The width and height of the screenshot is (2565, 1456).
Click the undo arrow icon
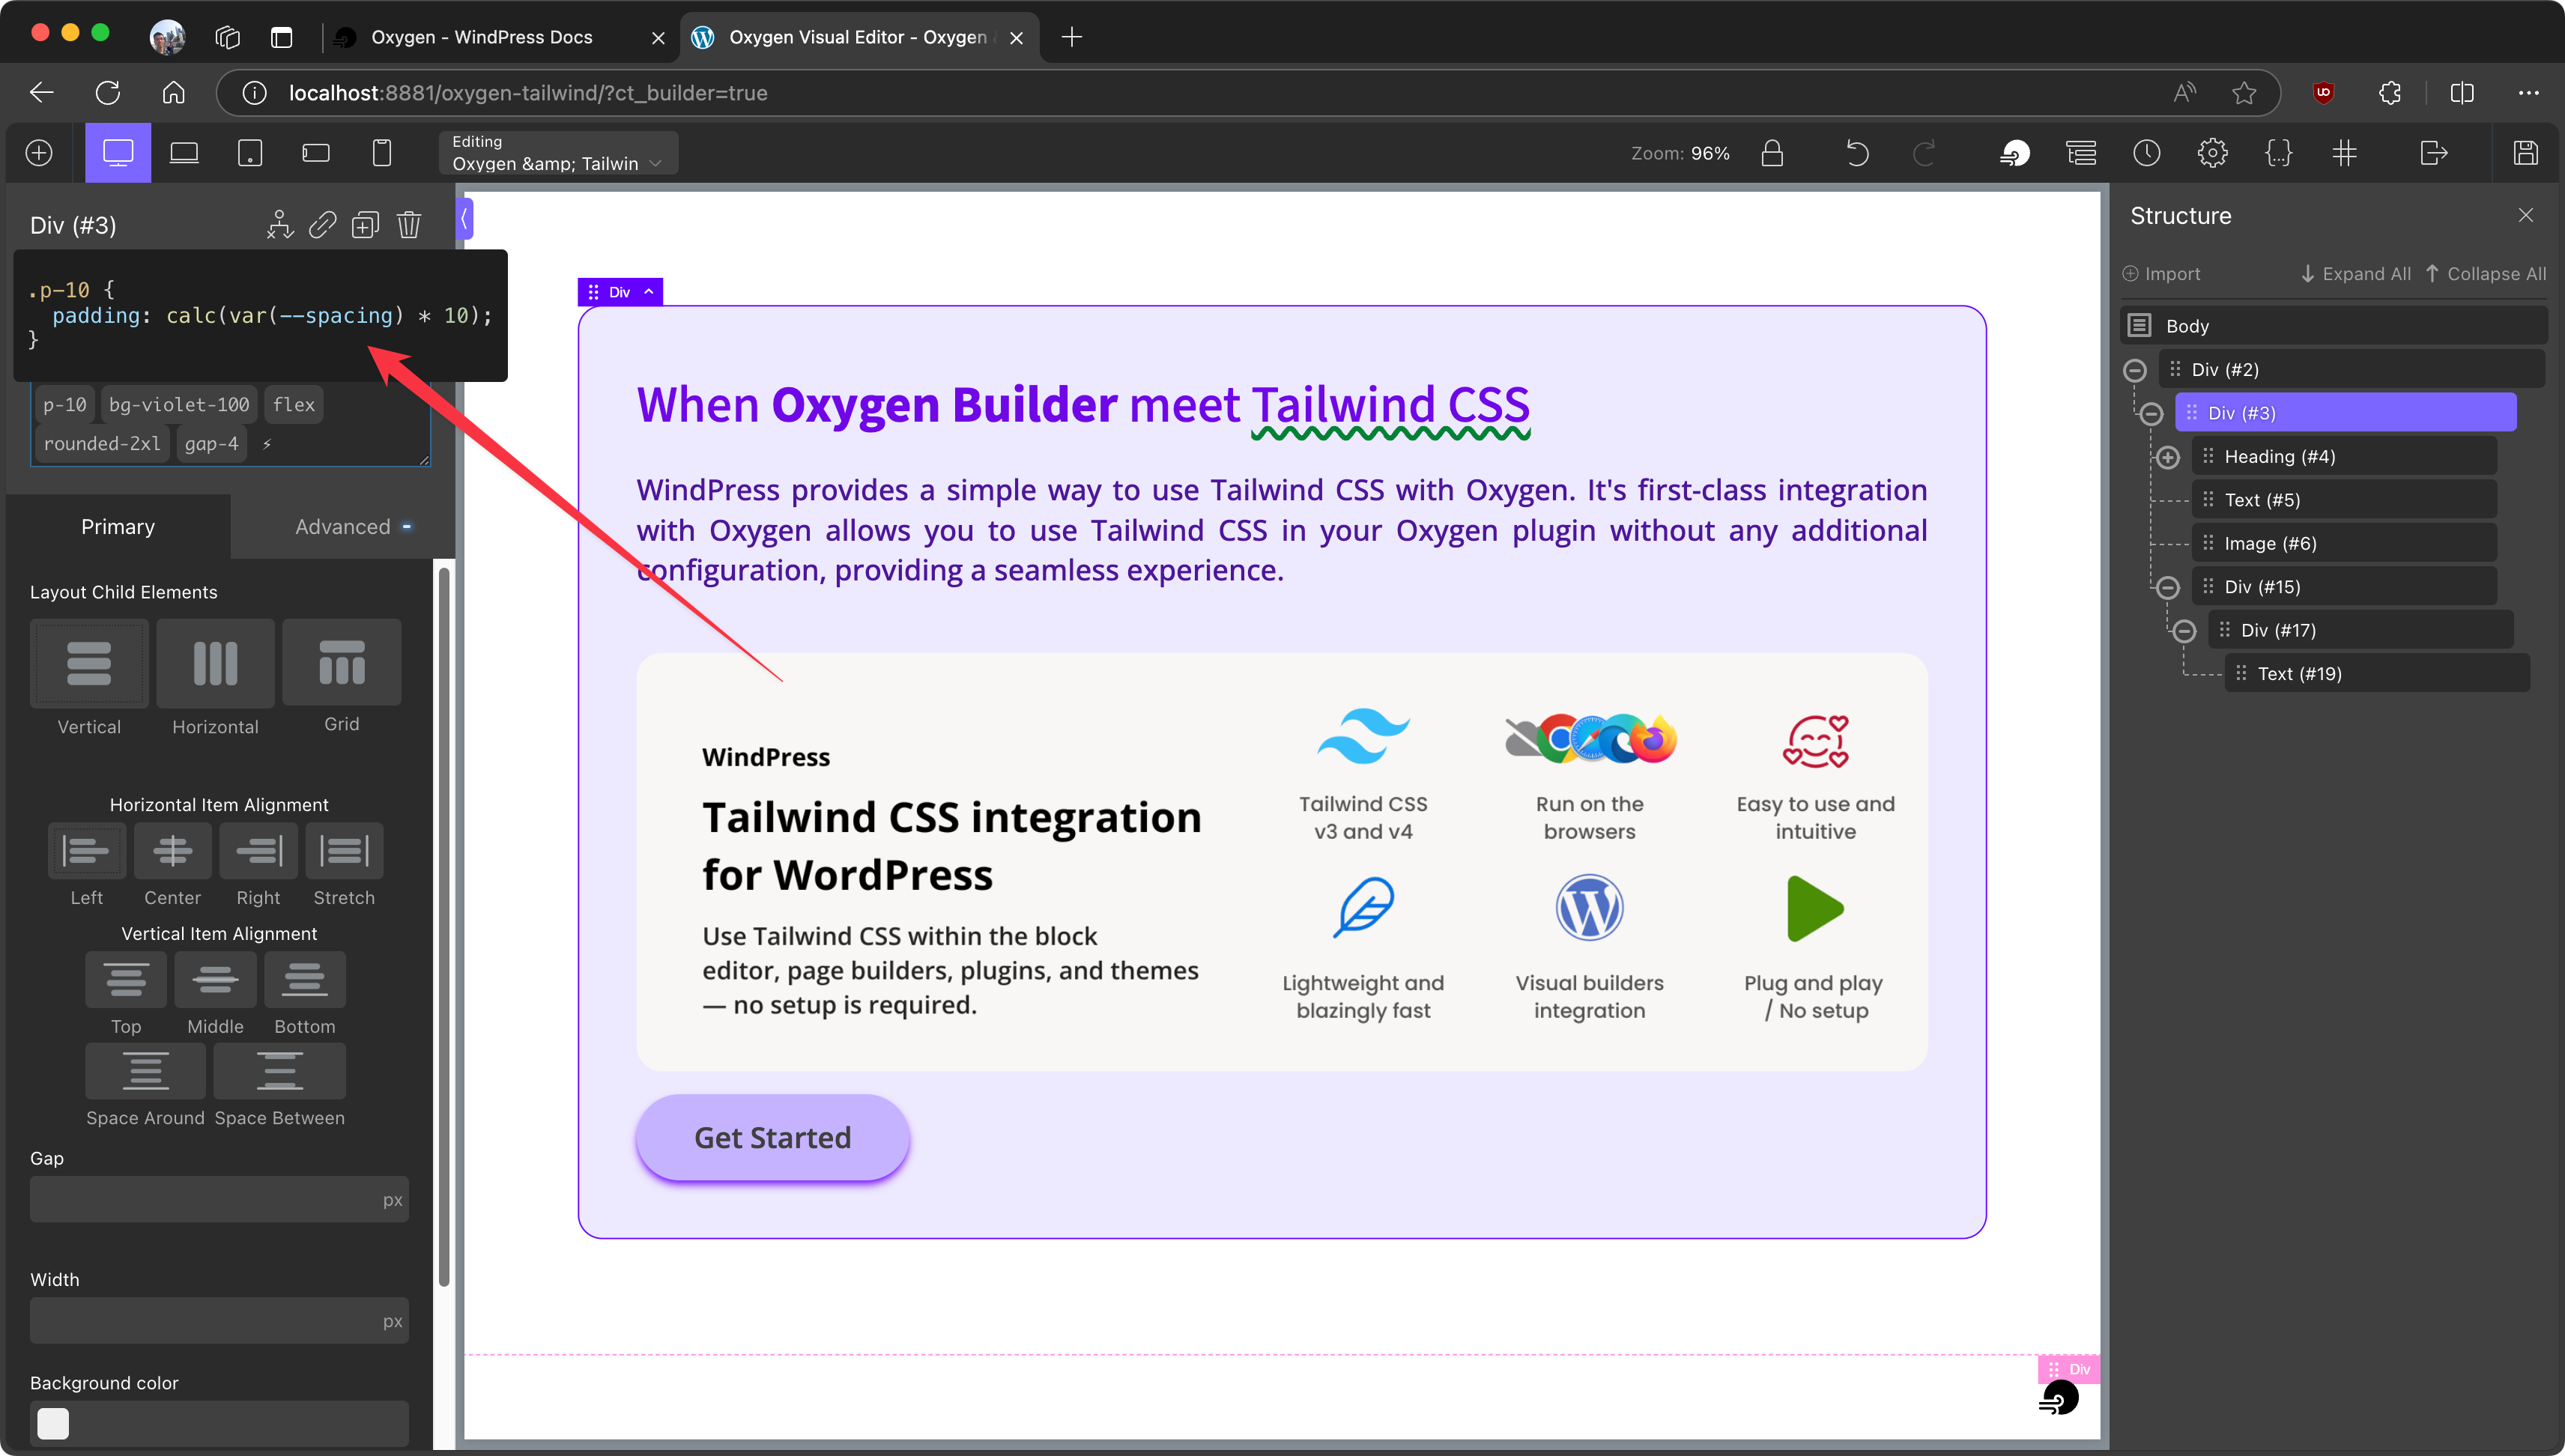[x=1856, y=153]
